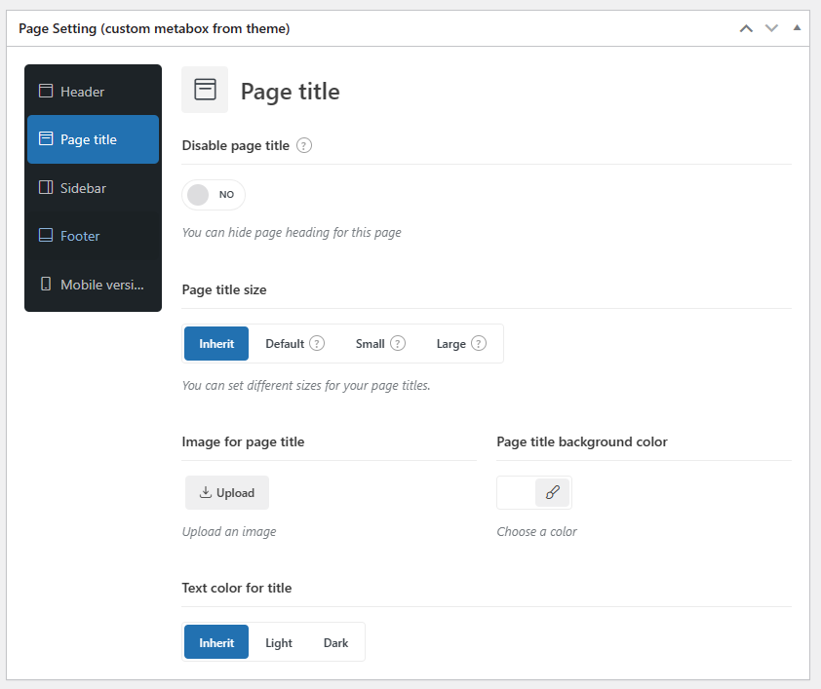The image size is (821, 689).
Task: Set title text color to Inherit
Action: (216, 642)
